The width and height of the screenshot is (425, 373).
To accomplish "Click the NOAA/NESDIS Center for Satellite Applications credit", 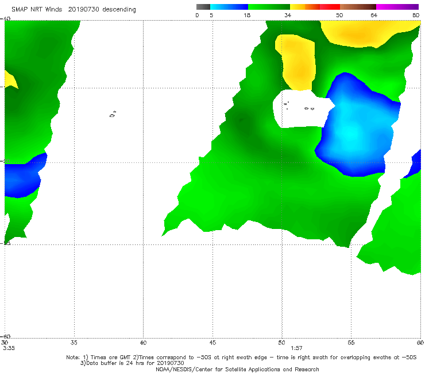I will 237,369.
